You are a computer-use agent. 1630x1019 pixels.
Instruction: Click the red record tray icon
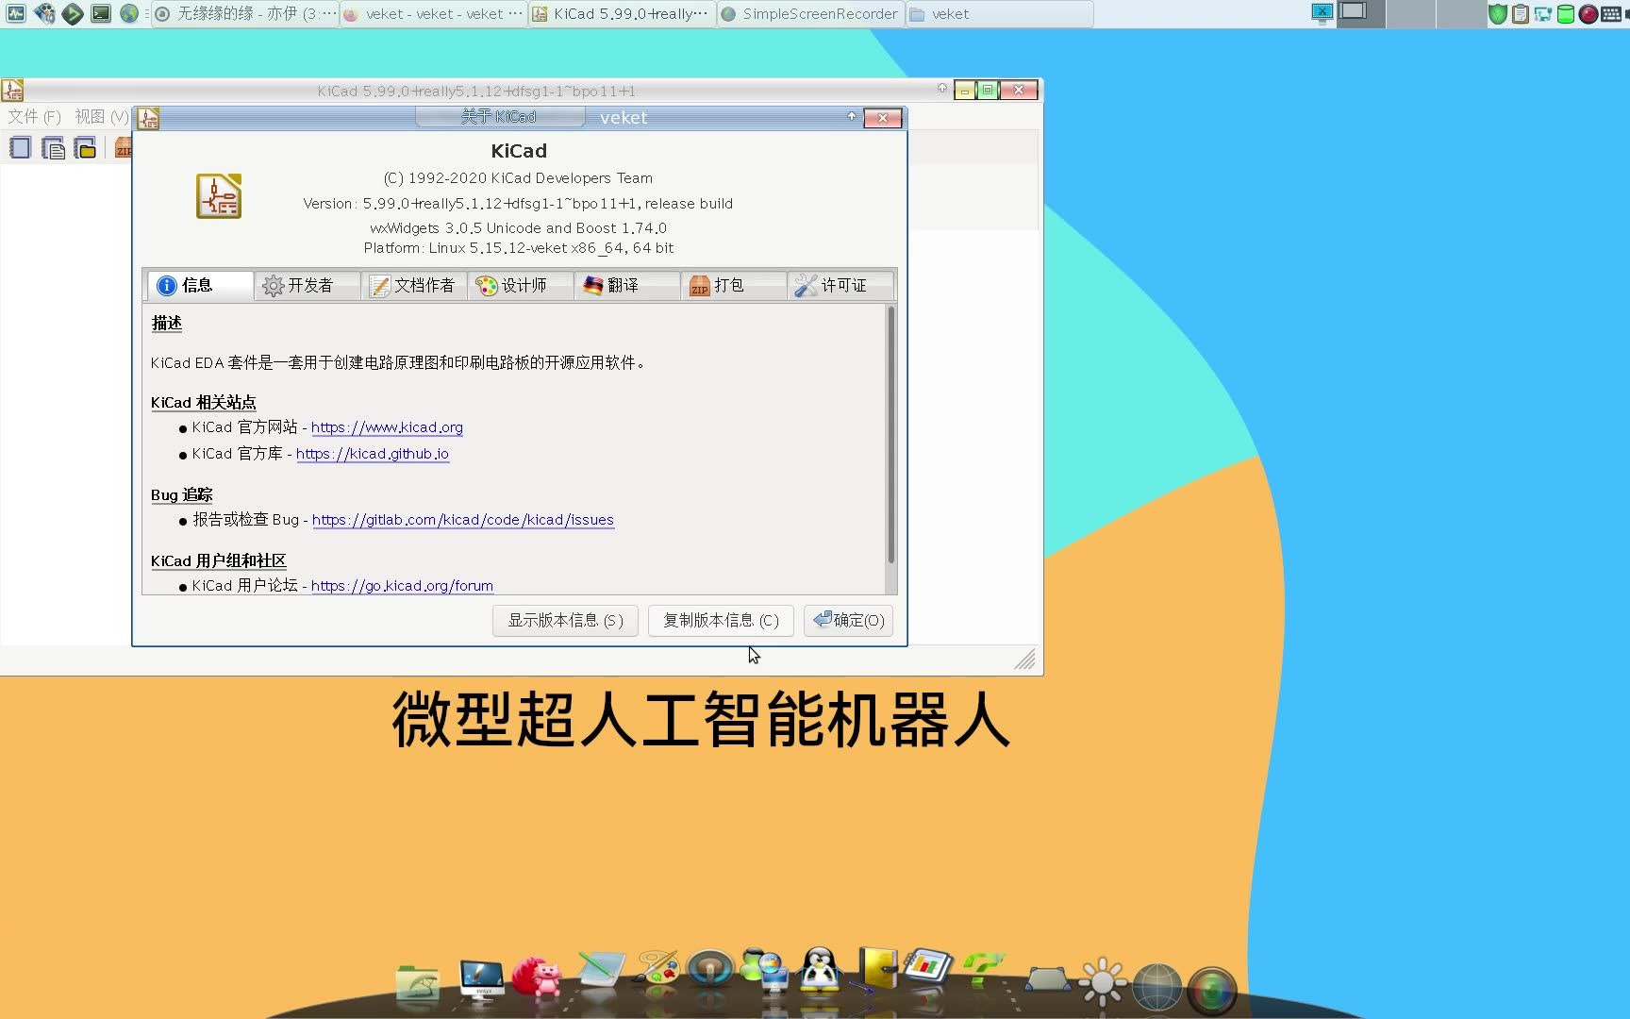(x=1588, y=14)
